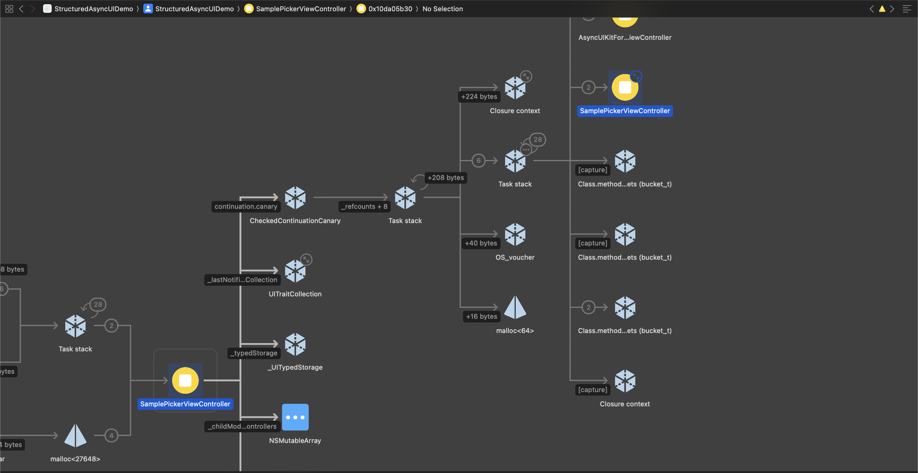Select the SamplePickerViewController node on right
The height and width of the screenshot is (473, 918).
pos(625,88)
